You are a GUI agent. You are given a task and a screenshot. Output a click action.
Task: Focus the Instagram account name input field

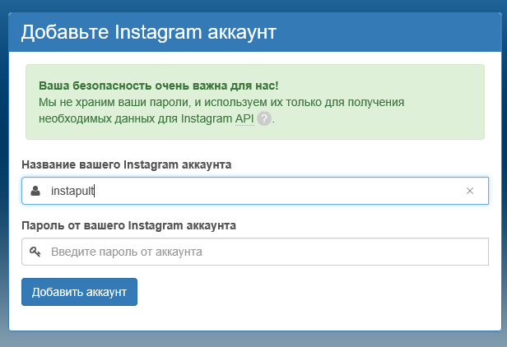tap(255, 191)
